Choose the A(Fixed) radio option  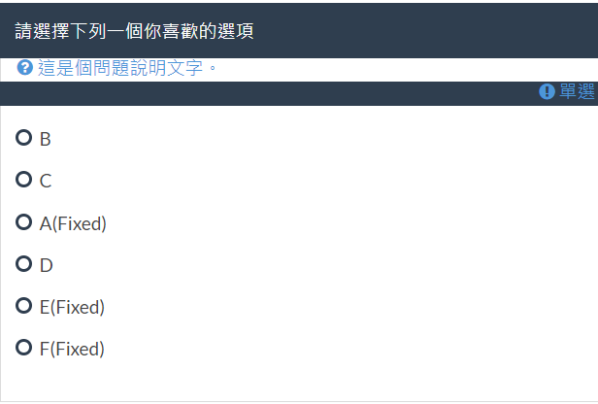pos(24,222)
